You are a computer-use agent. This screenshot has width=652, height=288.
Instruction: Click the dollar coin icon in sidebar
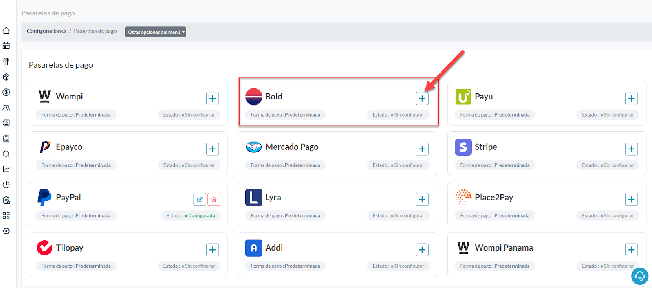pos(6,92)
